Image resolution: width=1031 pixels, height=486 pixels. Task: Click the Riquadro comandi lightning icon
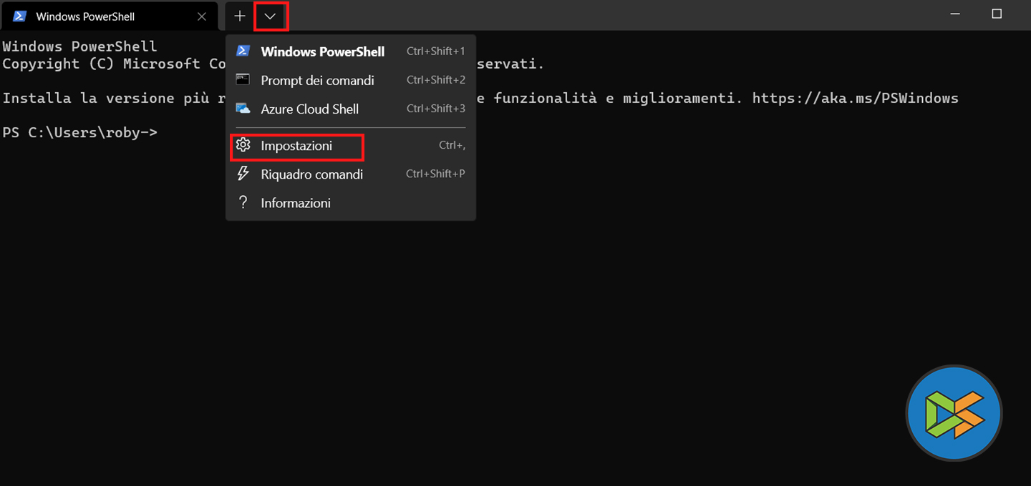point(243,174)
